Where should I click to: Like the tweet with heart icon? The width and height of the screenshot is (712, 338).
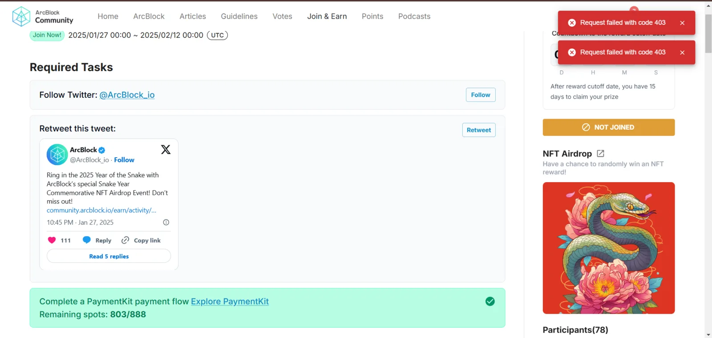[x=52, y=240]
